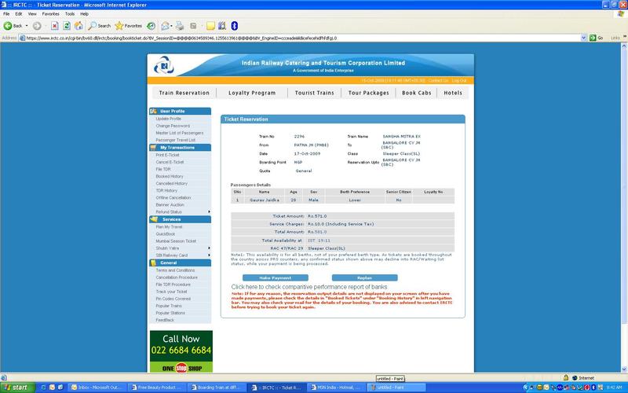Screen dimensions: 628x393
Task: Open the Loyalty Program tab
Action: 252,93
